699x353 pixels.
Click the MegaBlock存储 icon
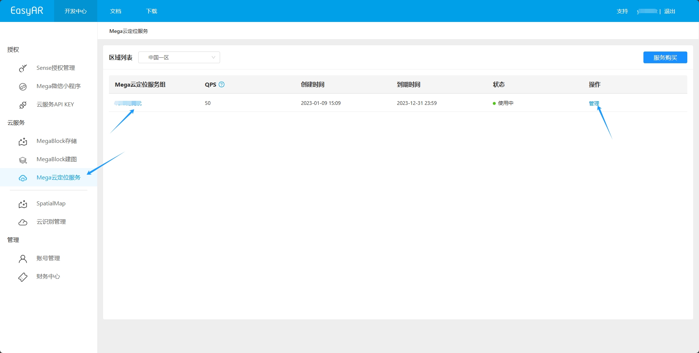23,141
